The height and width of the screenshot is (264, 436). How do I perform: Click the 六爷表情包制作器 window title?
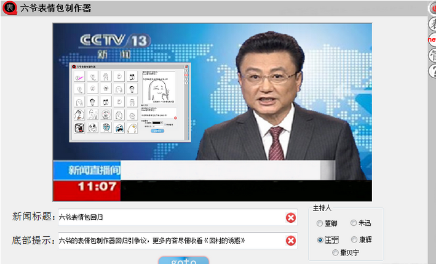tap(56, 8)
